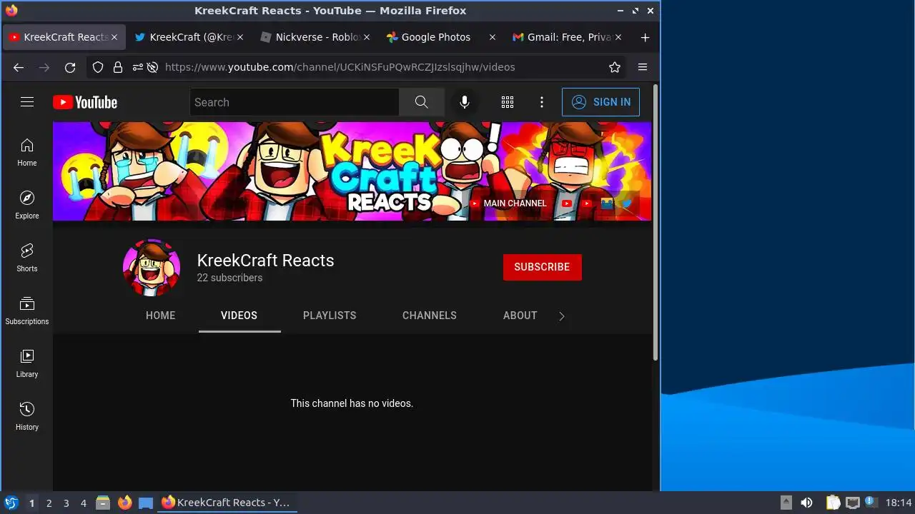
Task: Focus the YouTube Search field
Action: click(294, 102)
